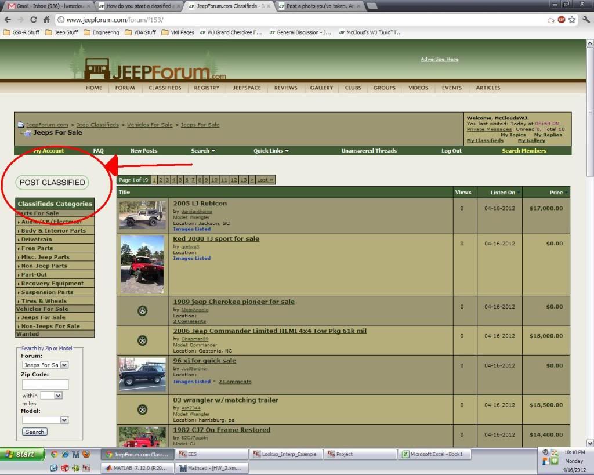Open the 2005 LJ Rubicon listing

200,204
